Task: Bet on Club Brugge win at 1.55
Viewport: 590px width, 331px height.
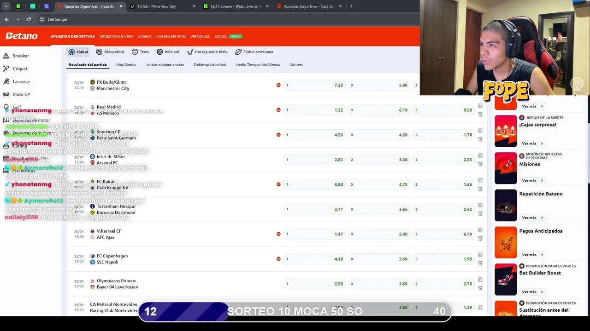Action: [444, 184]
